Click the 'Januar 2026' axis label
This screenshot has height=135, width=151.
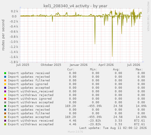pyautogui.click(x=79, y=65)
